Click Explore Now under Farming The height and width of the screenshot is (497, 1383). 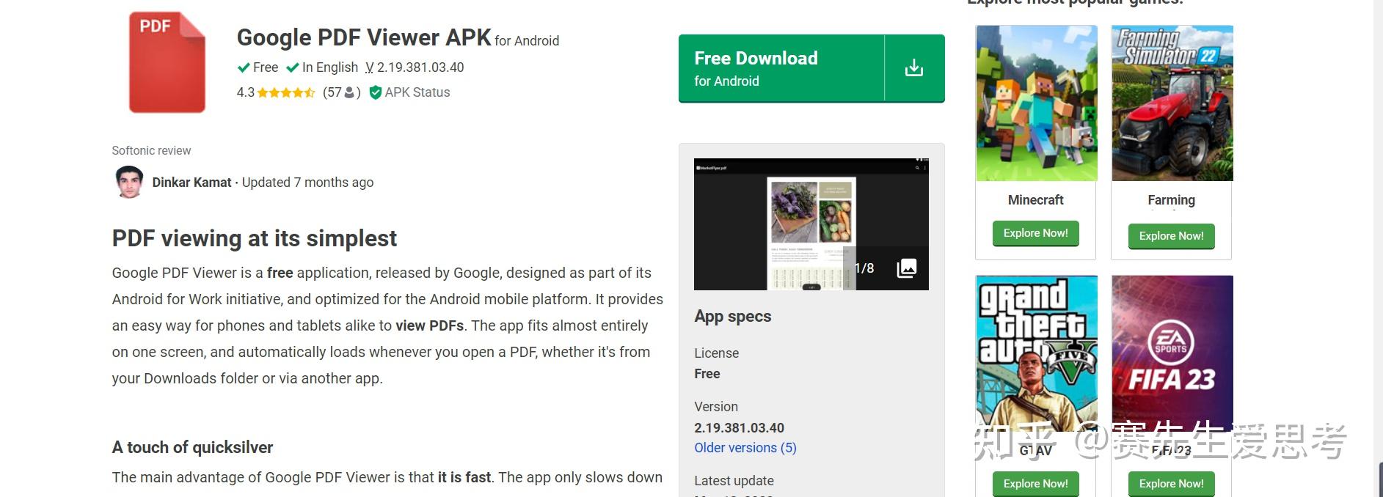[1171, 236]
